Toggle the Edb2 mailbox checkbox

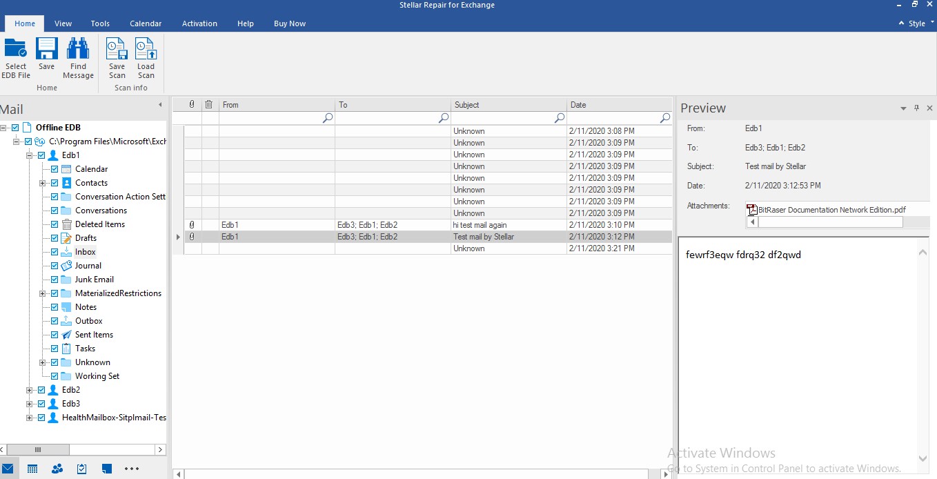41,390
